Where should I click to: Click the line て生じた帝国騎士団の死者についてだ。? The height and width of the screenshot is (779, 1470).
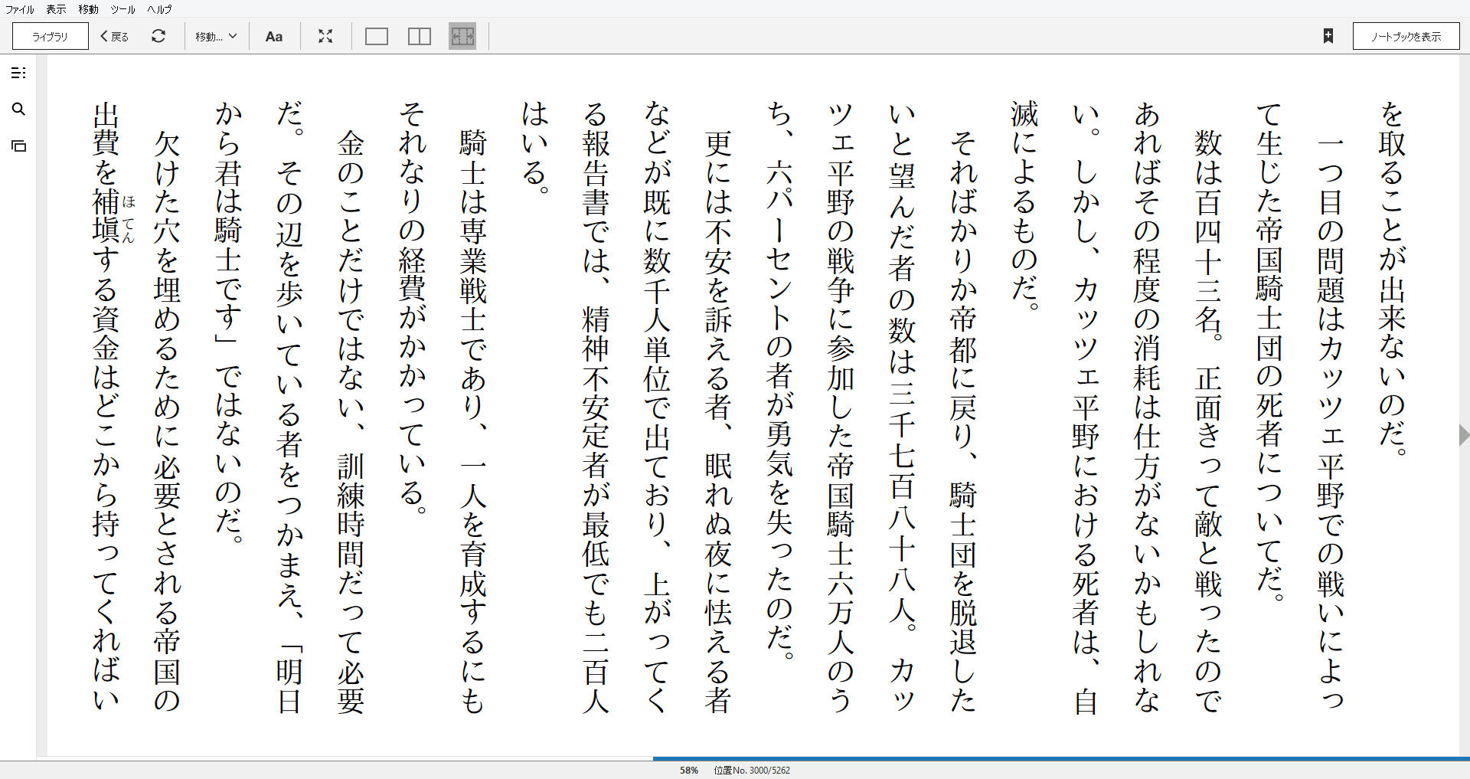pos(1269,352)
